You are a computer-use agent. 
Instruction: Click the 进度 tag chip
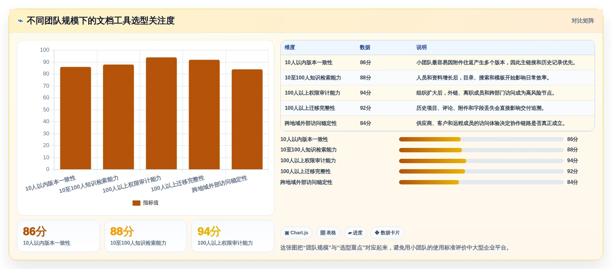[x=355, y=233]
